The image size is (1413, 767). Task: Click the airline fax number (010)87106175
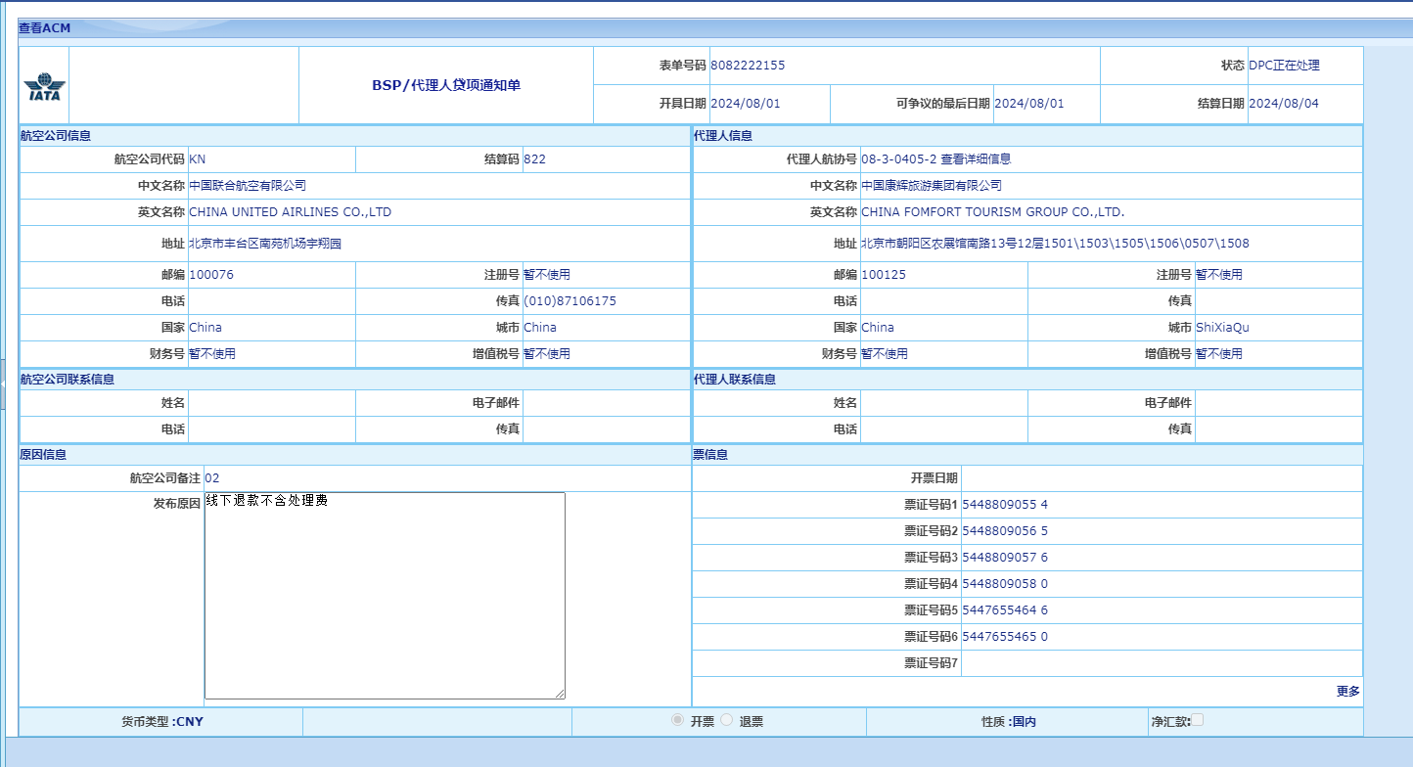(x=570, y=301)
